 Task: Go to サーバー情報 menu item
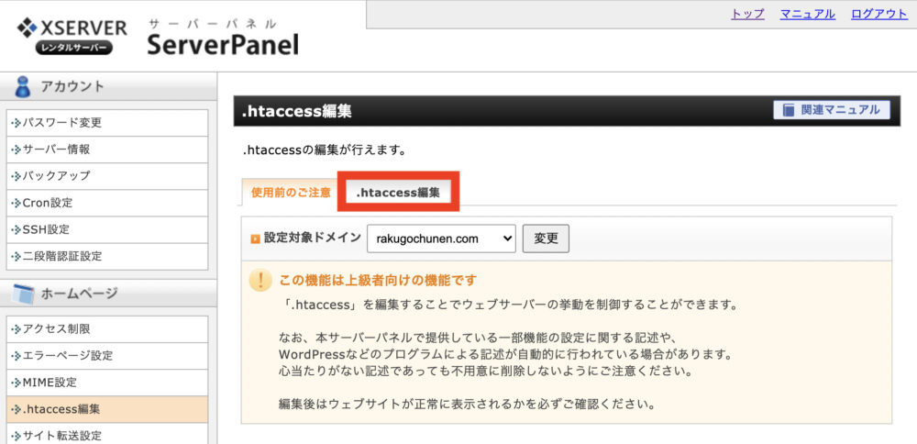pyautogui.click(x=107, y=150)
